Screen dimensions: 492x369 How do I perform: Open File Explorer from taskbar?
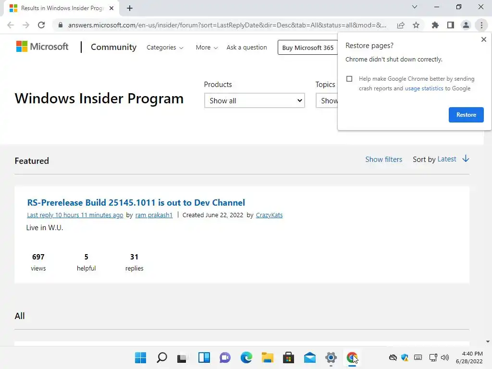click(x=267, y=357)
